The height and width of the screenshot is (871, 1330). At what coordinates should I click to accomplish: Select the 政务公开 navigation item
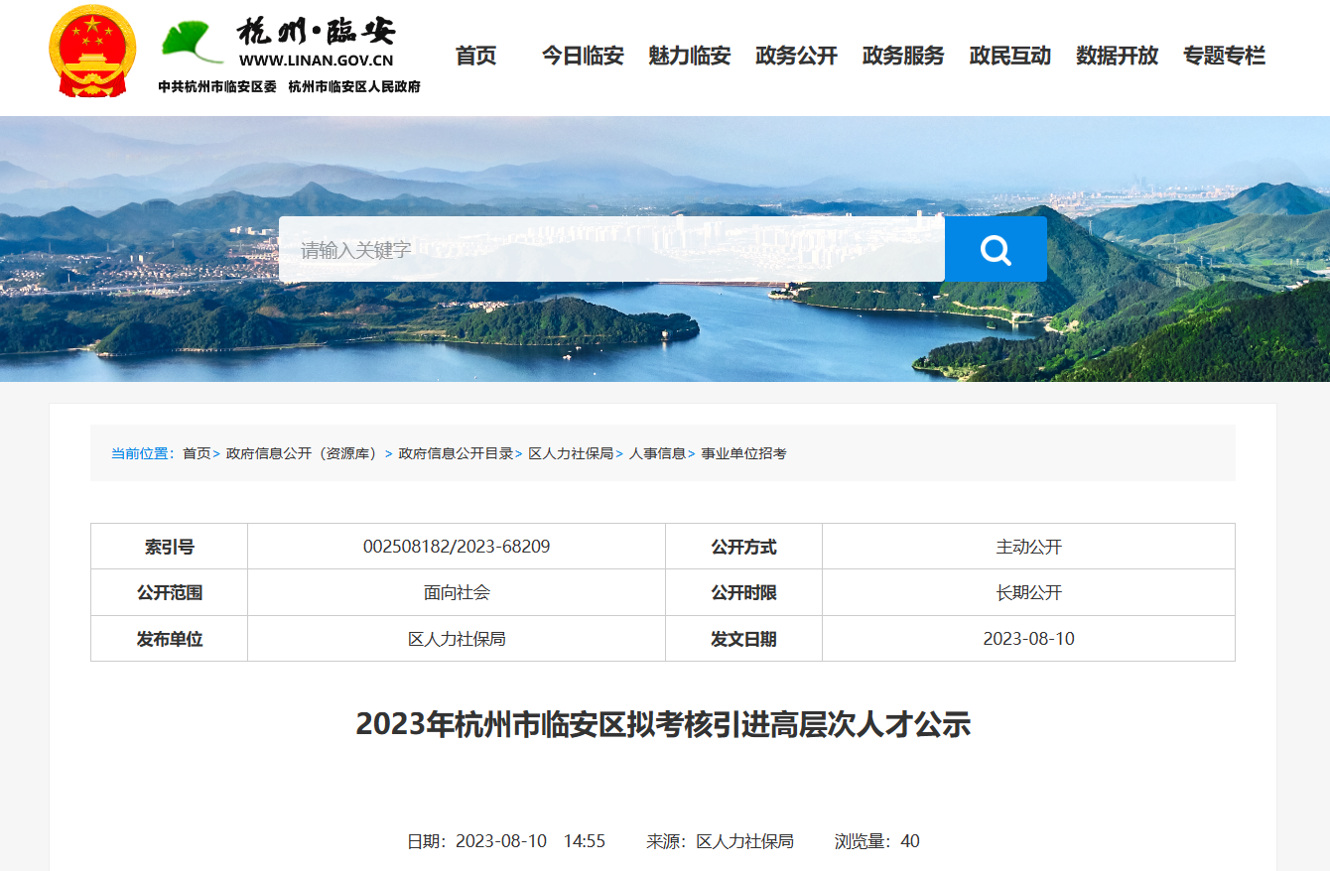click(797, 57)
